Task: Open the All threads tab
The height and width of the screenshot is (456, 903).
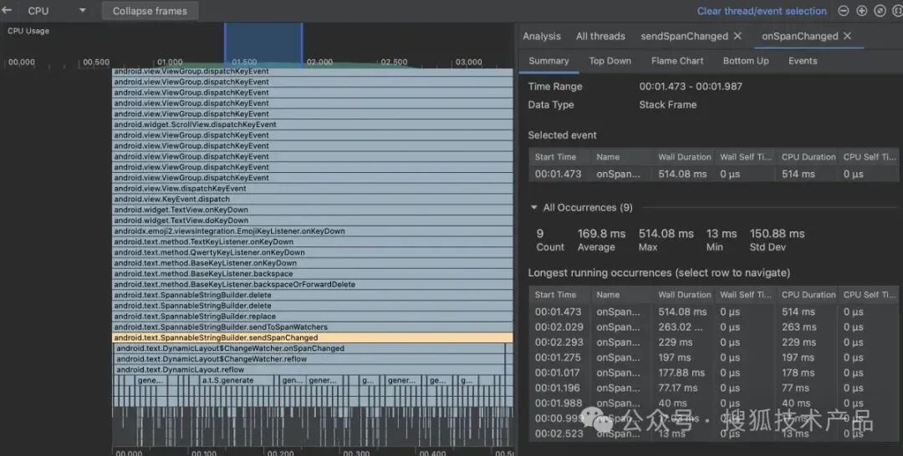Action: point(600,36)
